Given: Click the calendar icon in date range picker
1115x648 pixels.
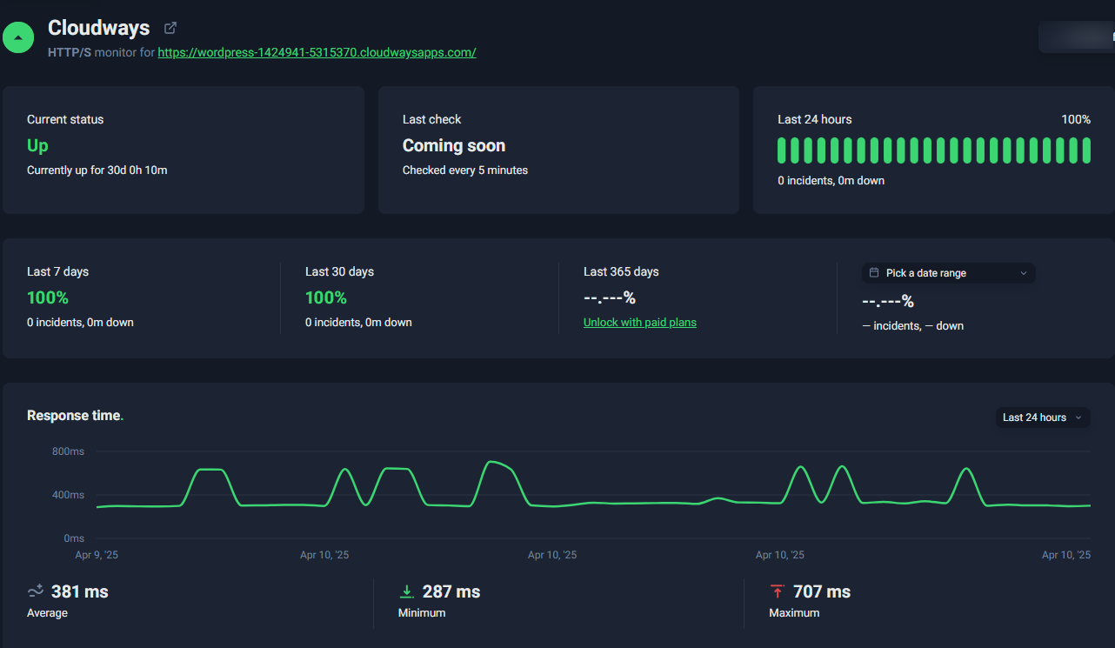Looking at the screenshot, I should 874,273.
